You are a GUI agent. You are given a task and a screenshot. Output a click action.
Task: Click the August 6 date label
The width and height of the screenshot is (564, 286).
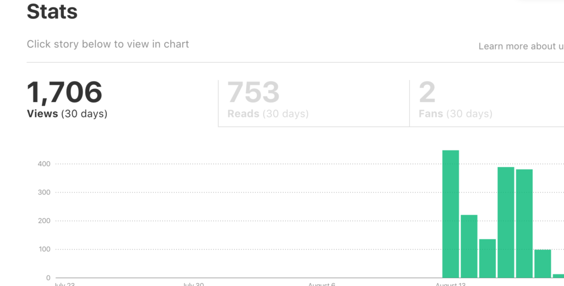pos(322,284)
